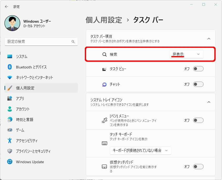
Task: Click the magnifier icon in settings search box
Action: point(73,42)
